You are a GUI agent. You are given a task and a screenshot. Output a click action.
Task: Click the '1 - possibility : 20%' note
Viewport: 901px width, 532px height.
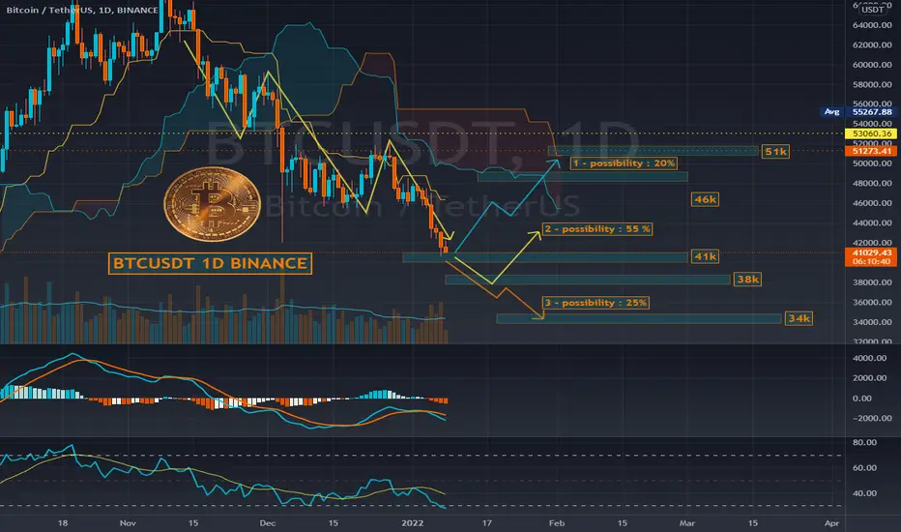[x=625, y=163]
